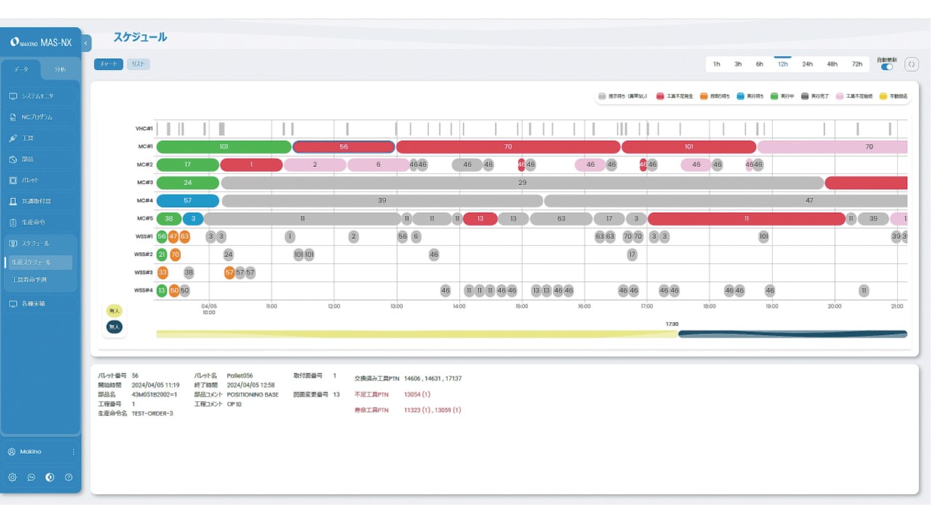This screenshot has width=931, height=523.
Task: Switch to the List (リスト) view button
Action: click(x=137, y=64)
